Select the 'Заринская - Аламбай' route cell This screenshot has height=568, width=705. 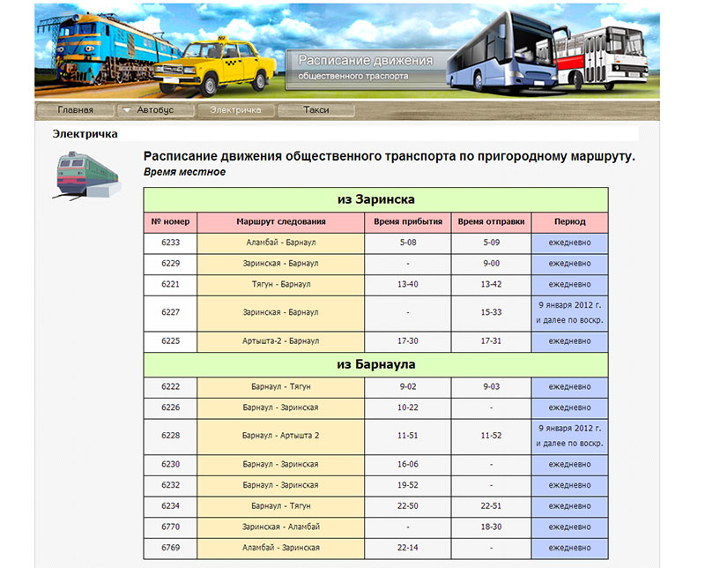[x=281, y=527]
